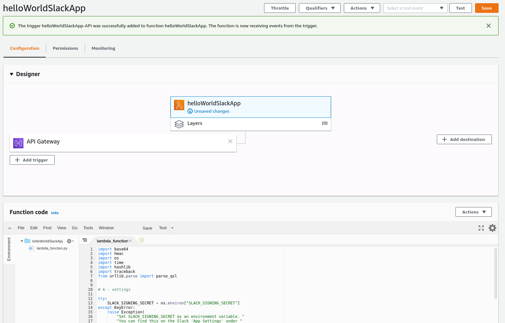Open the editor Test dropdown arrow

[x=172, y=228]
